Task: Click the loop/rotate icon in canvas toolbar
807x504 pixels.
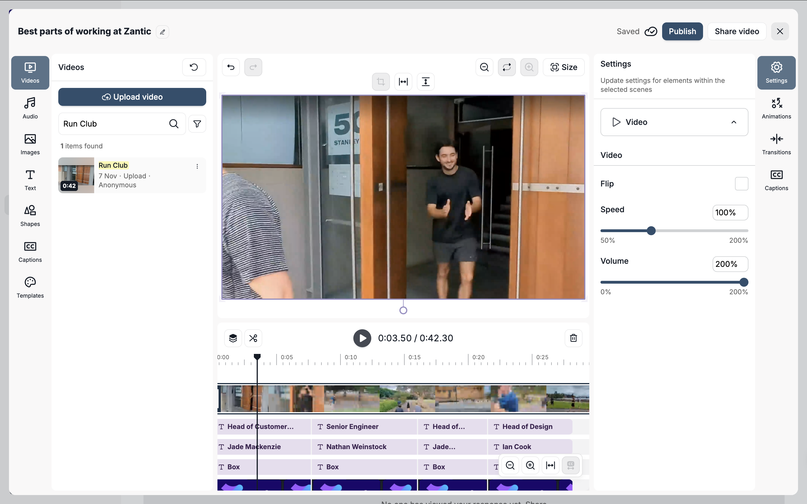Action: pyautogui.click(x=507, y=67)
